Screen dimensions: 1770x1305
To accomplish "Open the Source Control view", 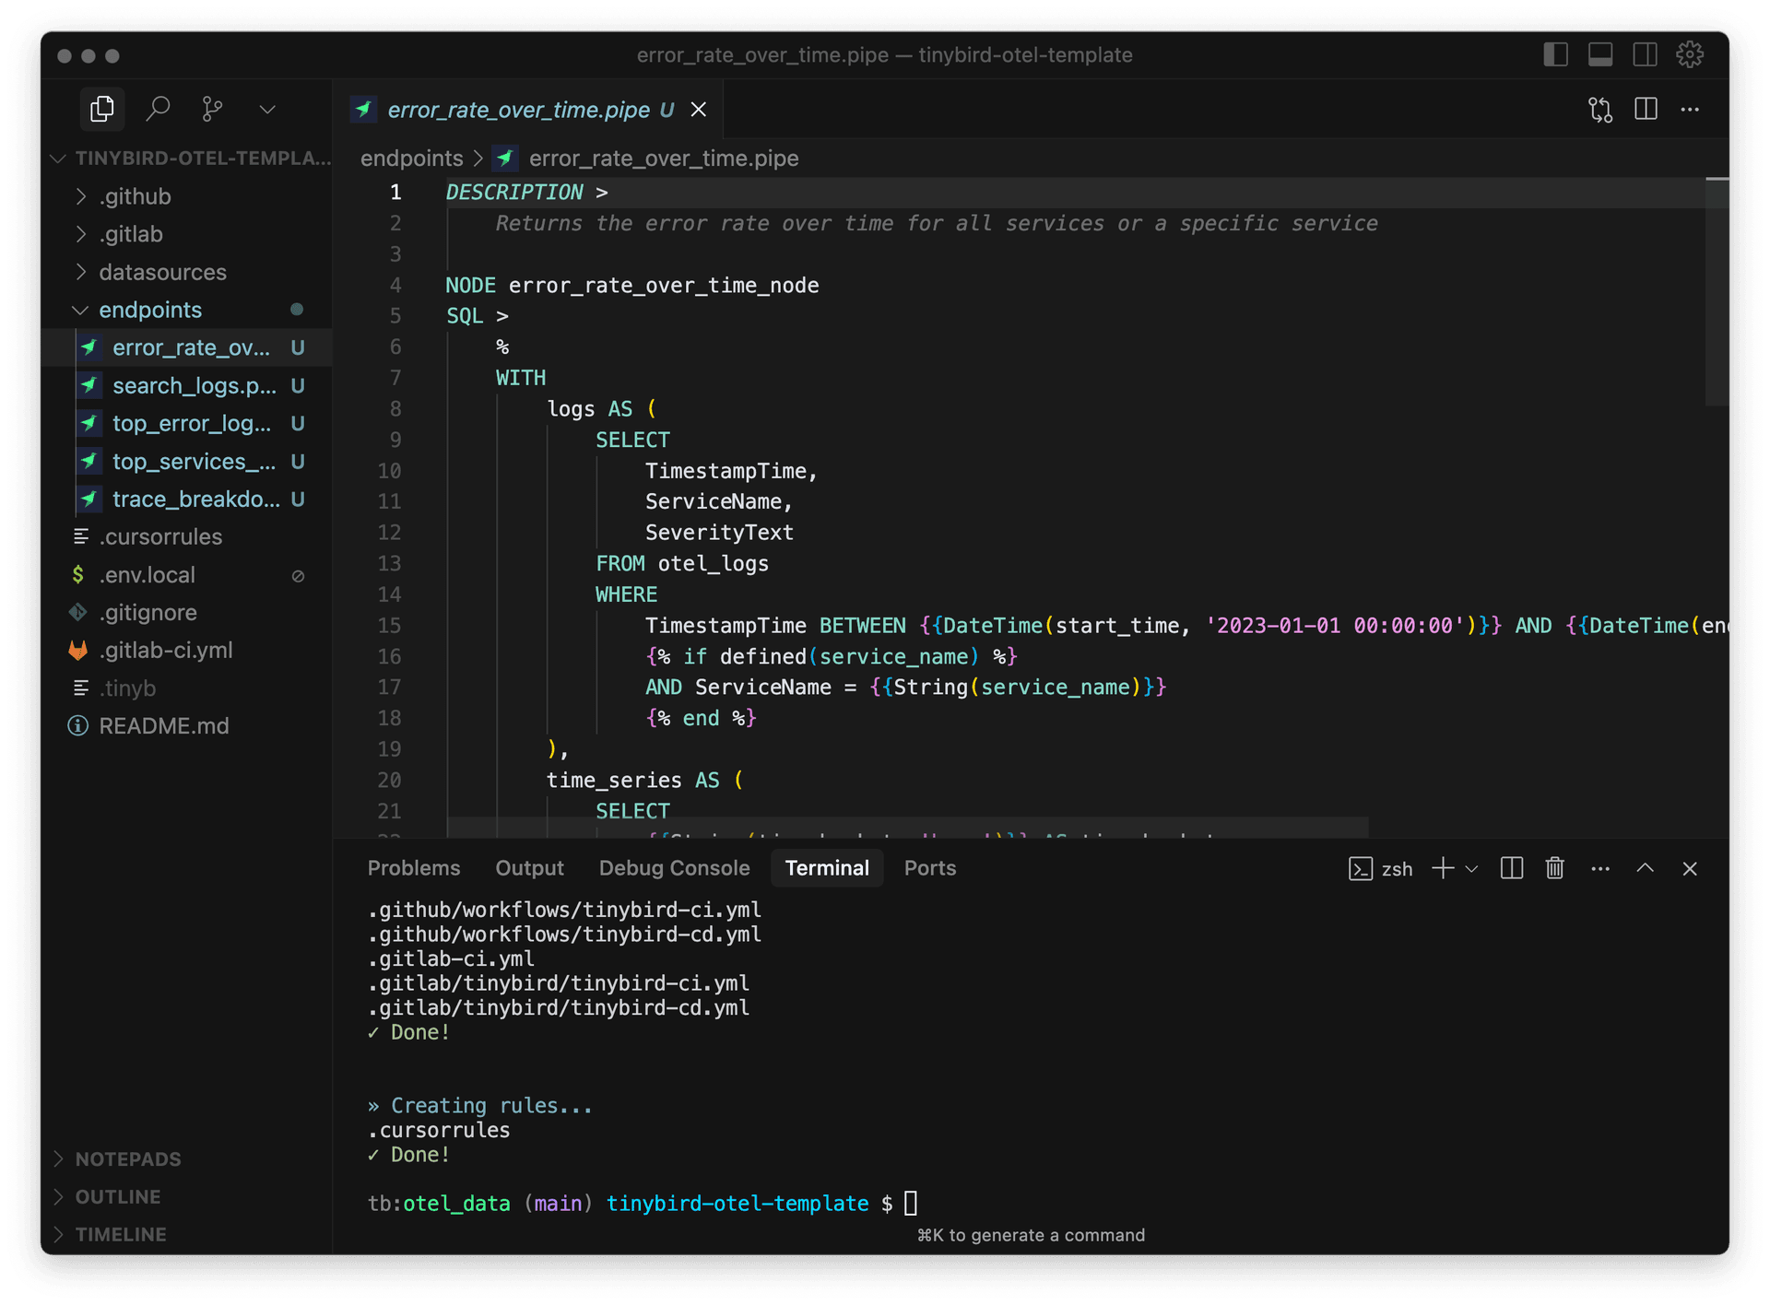I will pos(211,108).
